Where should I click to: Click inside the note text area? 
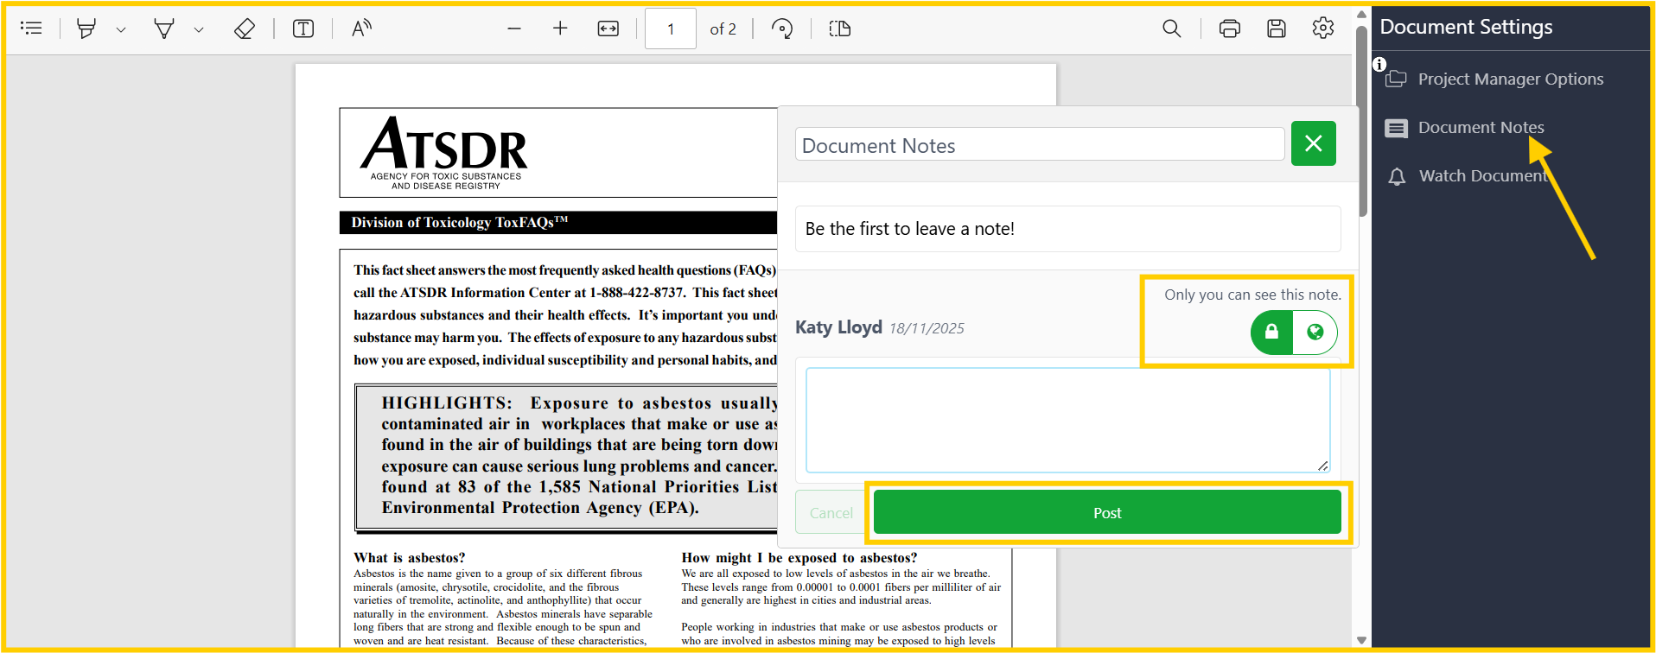(x=1067, y=420)
